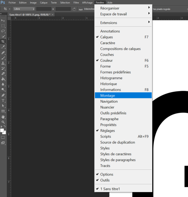Click the crop width input field
The image size is (188, 197).
pyautogui.click(x=44, y=9)
